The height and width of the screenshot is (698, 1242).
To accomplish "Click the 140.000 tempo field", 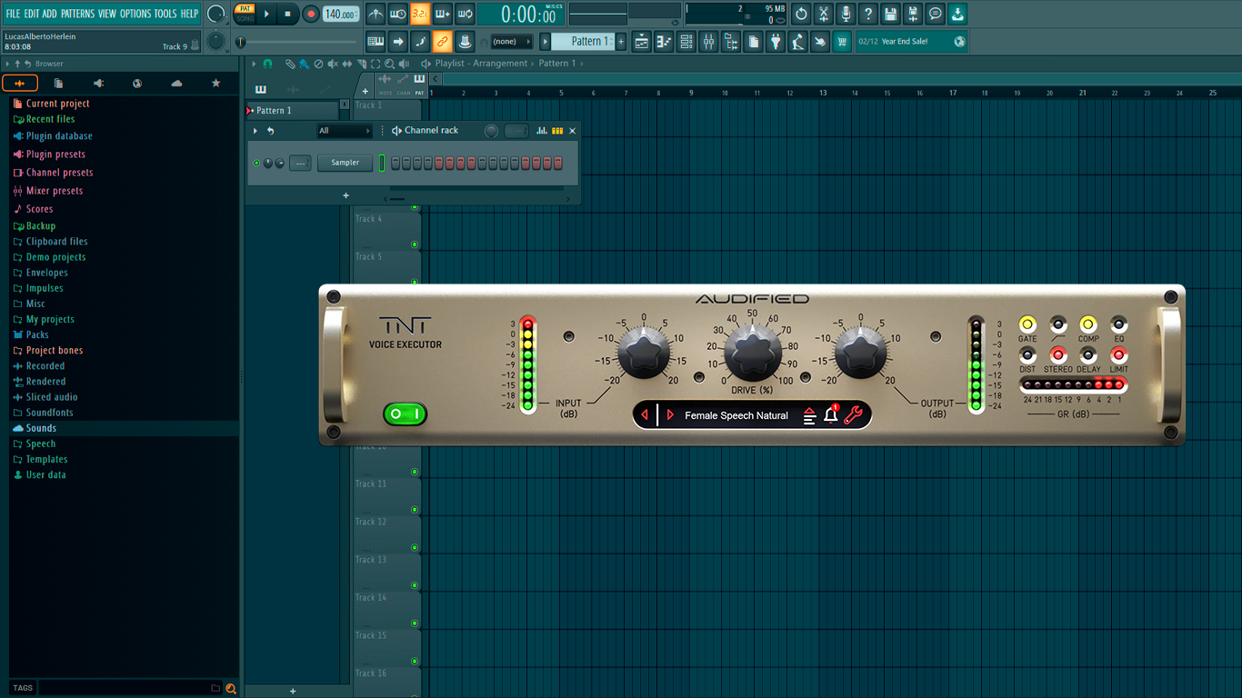I will click(340, 14).
